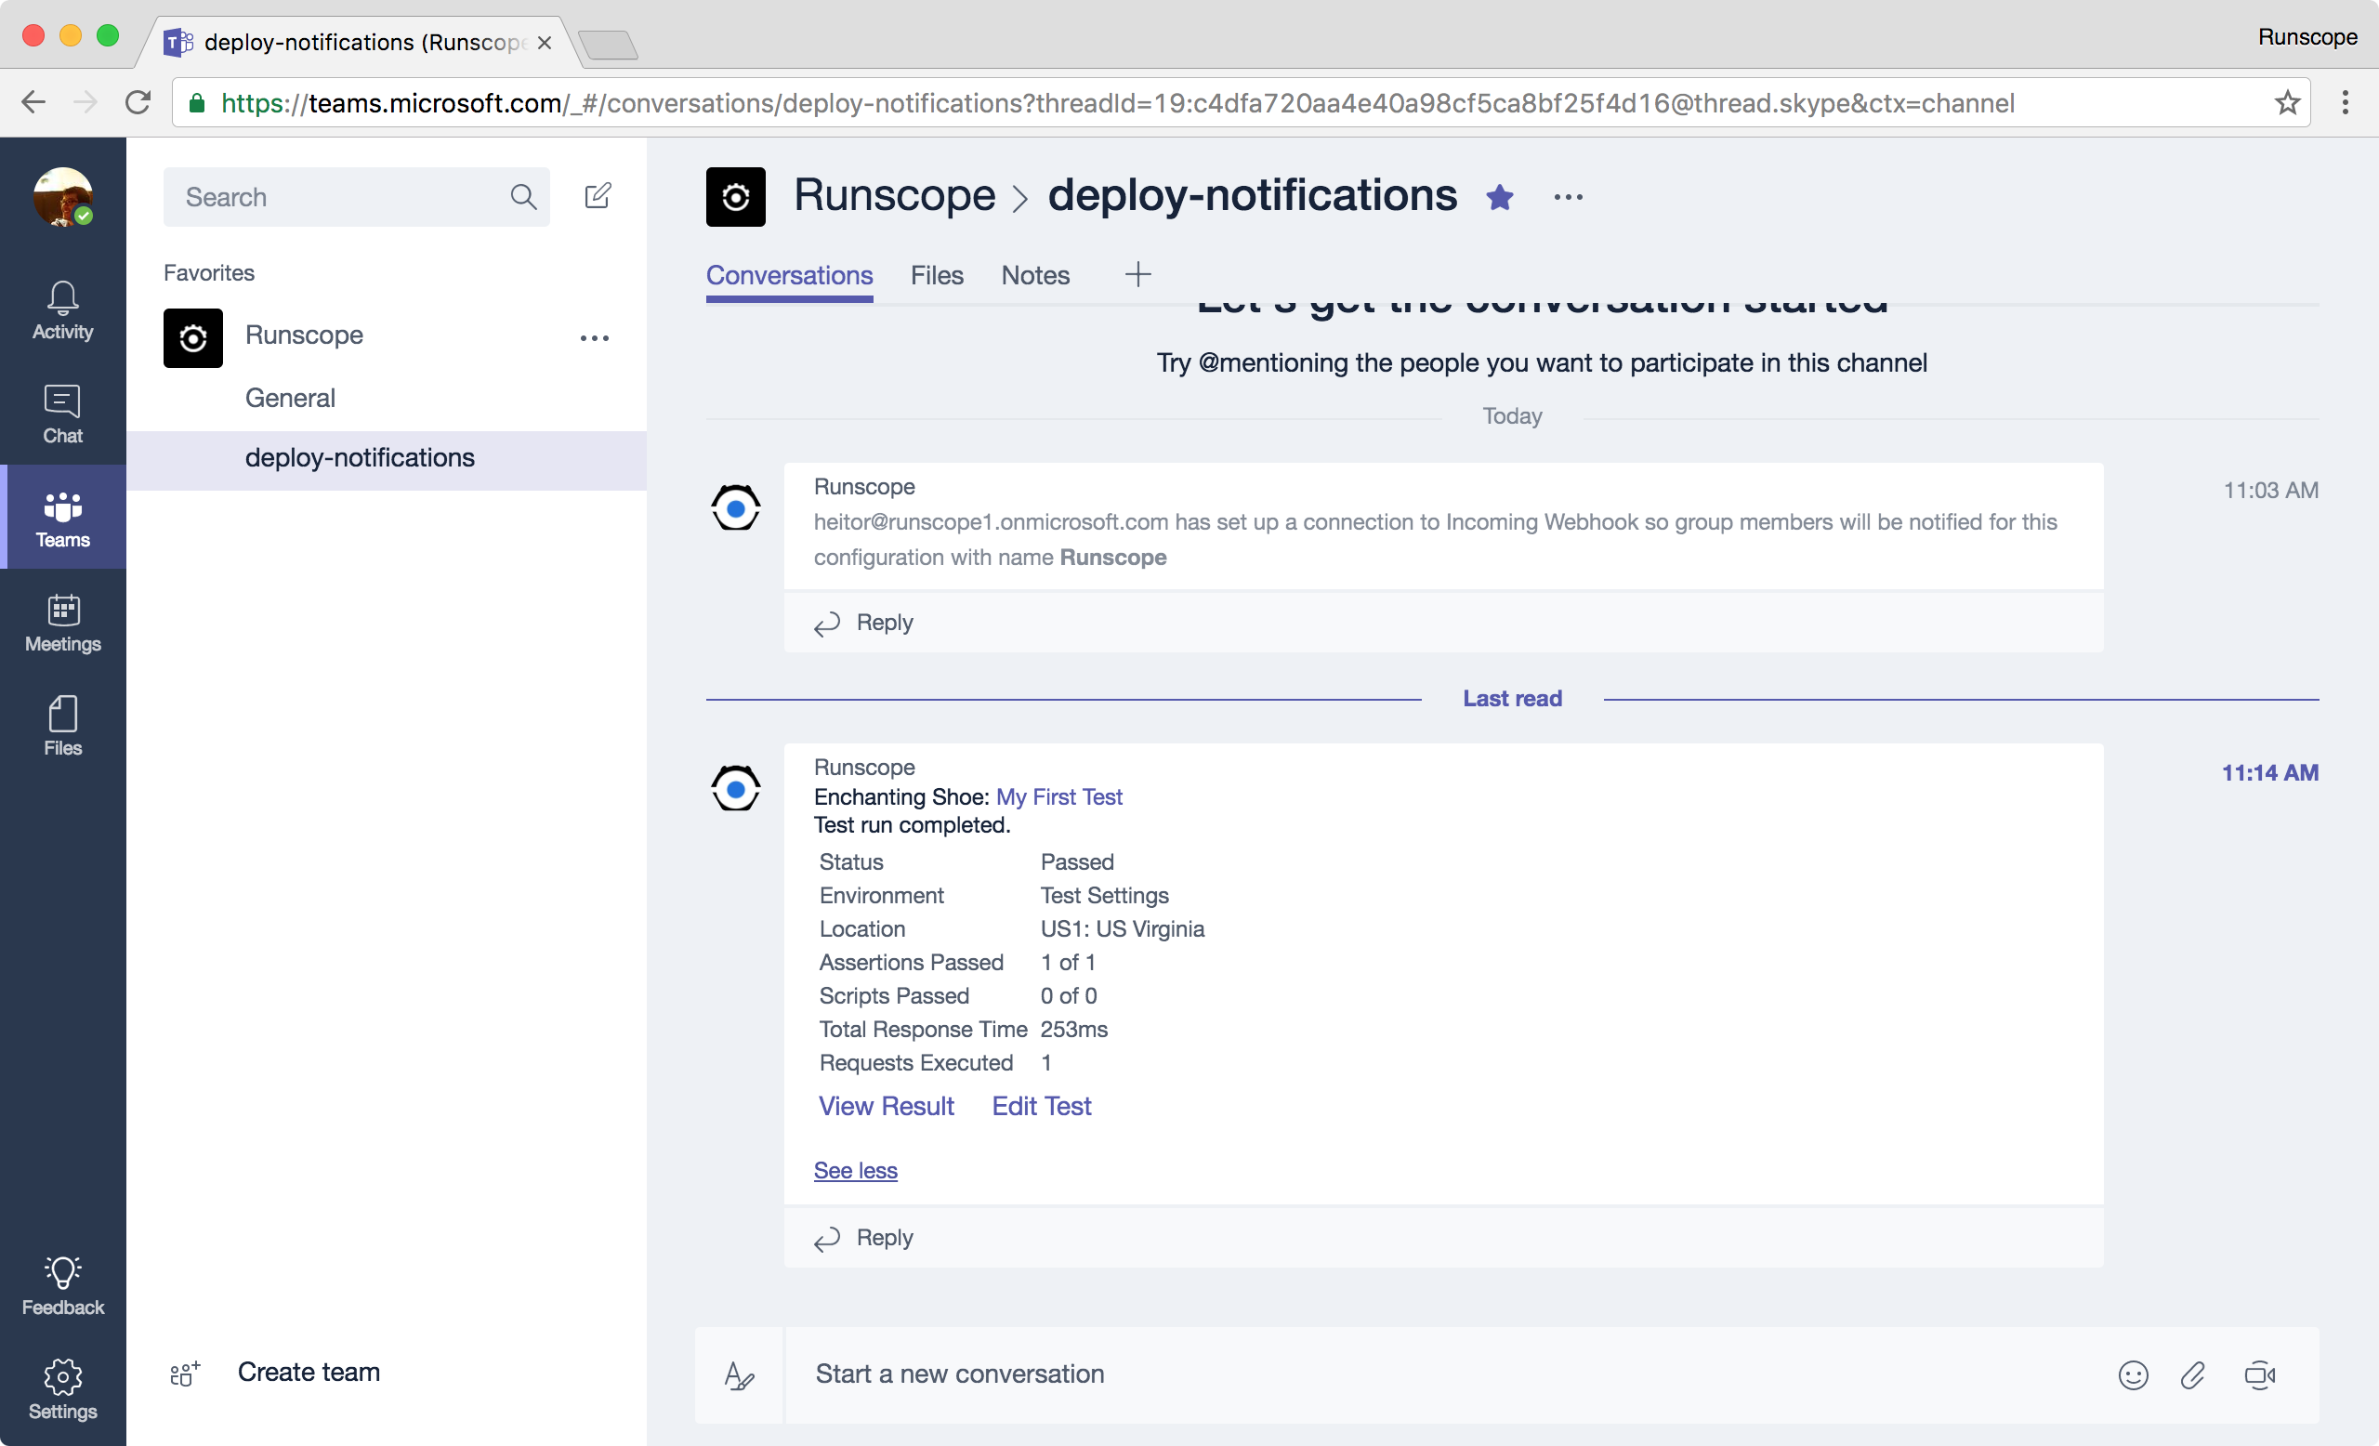Image resolution: width=2379 pixels, height=1446 pixels.
Task: Click the Test Settings environment value
Action: point(1105,896)
